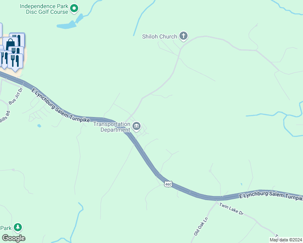Select the Shiloh Church cross marker
The height and width of the screenshot is (243, 303).
coord(184,36)
